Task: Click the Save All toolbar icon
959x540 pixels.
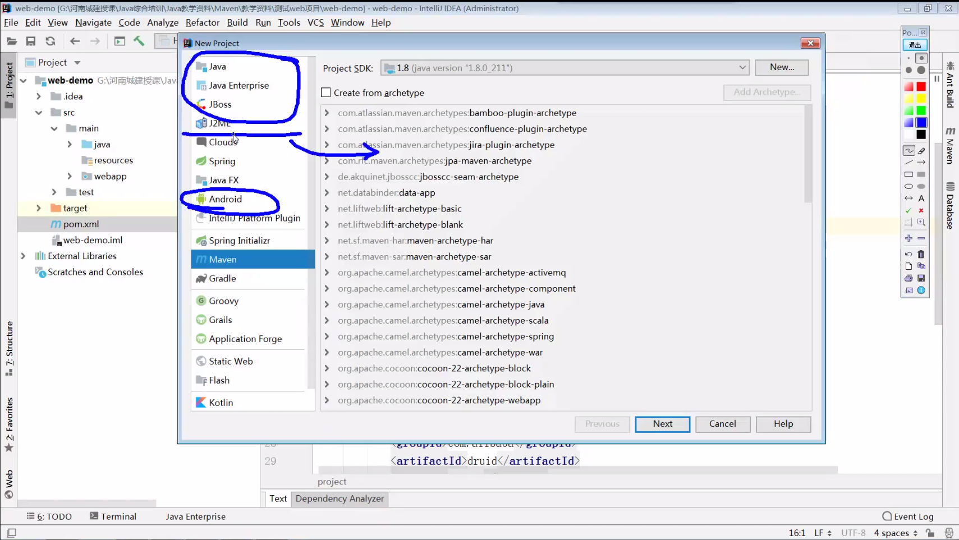Action: click(31, 41)
